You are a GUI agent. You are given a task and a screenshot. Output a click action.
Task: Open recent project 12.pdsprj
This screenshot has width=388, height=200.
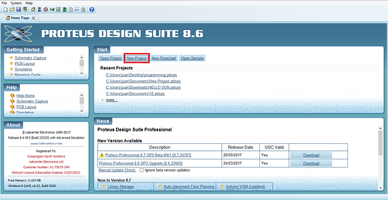coord(135,93)
